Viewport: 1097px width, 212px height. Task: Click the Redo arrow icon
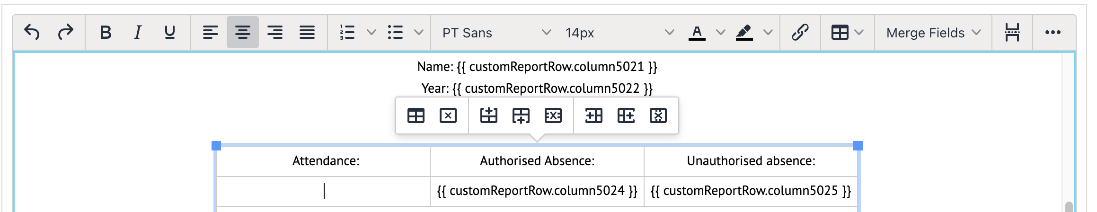65,32
